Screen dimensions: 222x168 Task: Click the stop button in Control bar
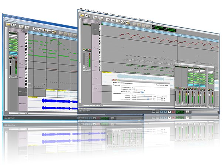169,112
